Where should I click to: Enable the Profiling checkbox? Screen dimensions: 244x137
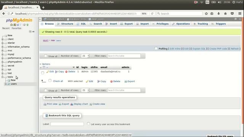tap(156, 48)
